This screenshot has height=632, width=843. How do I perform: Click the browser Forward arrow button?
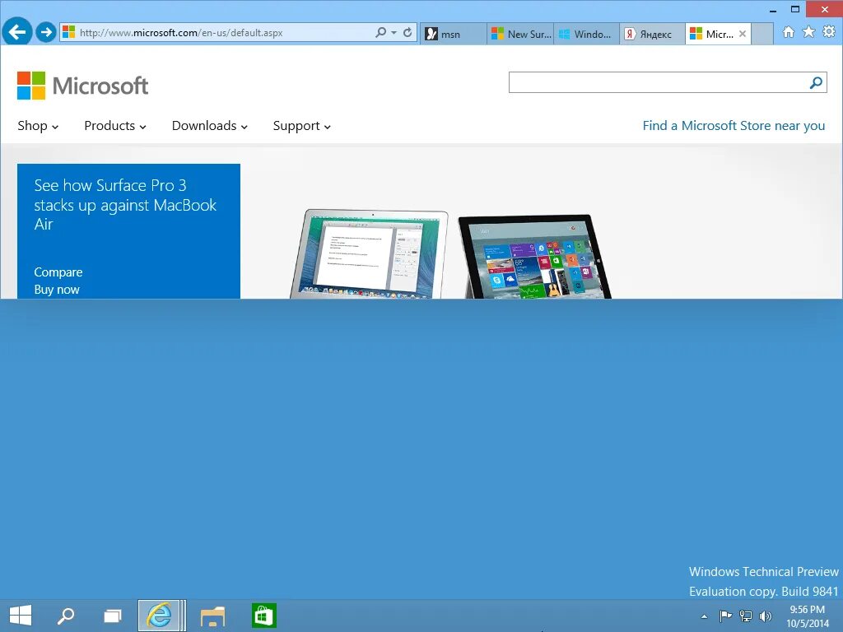[x=46, y=32]
